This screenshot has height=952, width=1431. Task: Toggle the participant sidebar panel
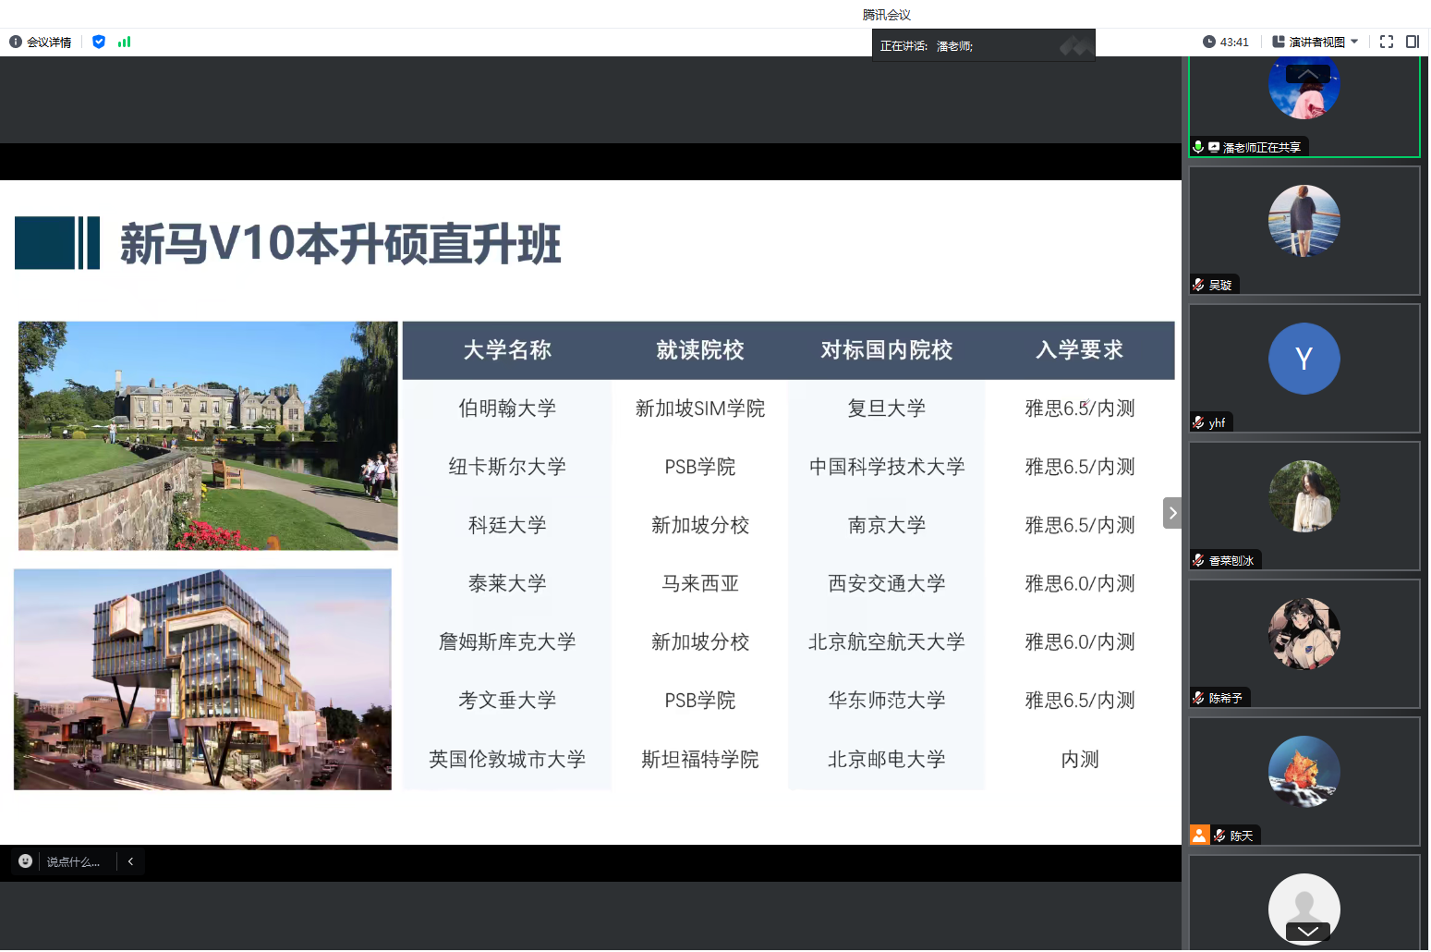tap(1412, 42)
